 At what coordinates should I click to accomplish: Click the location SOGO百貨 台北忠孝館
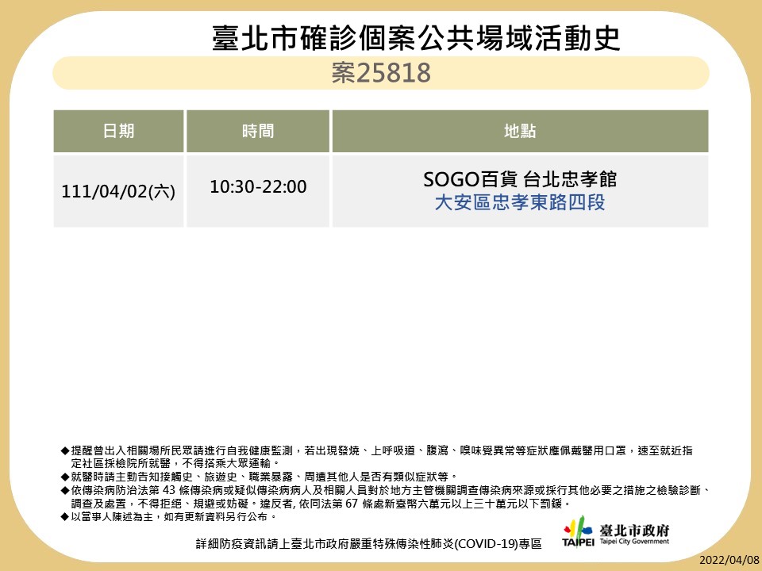(x=520, y=179)
